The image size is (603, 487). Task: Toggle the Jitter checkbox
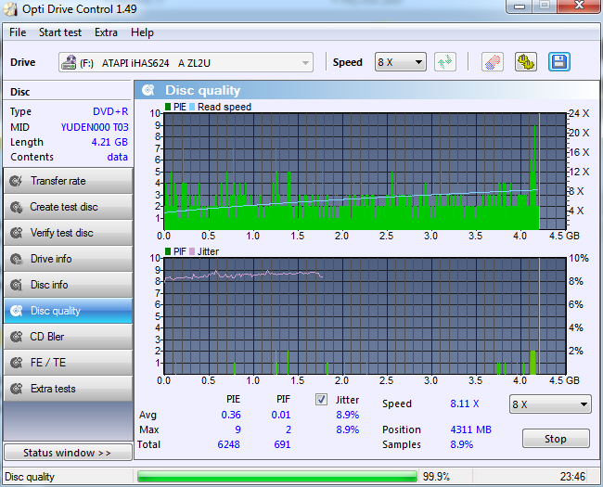point(322,400)
